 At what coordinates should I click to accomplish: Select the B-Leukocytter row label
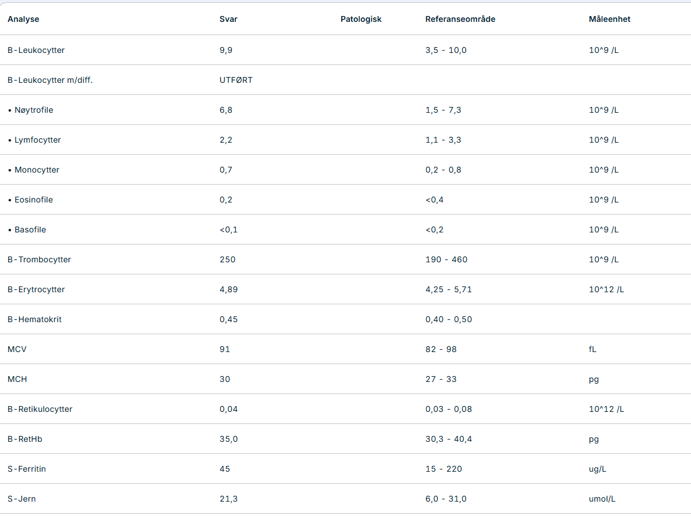[36, 50]
